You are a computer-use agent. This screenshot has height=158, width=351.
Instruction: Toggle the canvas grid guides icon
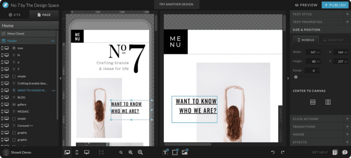[x=101, y=153]
